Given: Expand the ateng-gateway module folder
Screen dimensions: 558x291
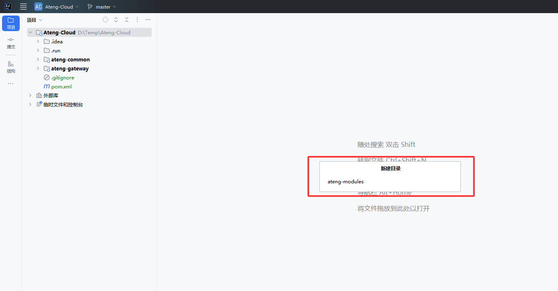Looking at the screenshot, I should 38,68.
